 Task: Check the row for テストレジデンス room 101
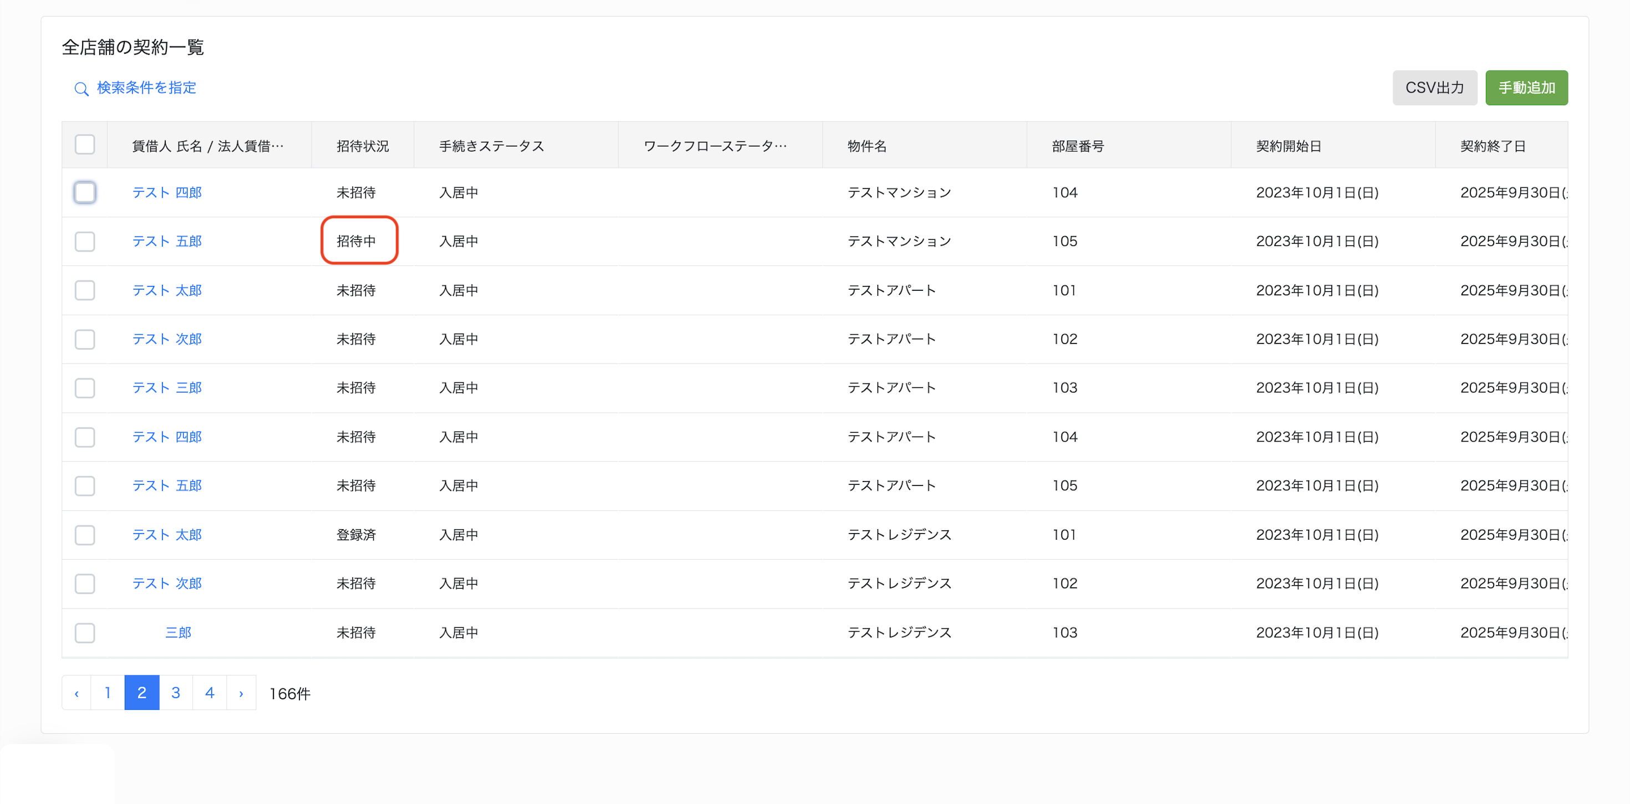click(85, 535)
